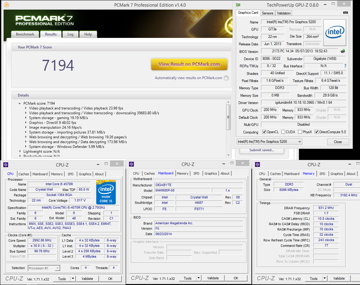Screen dimensions: 360x285
Task: Click the left CPU-Z window title icon
Action: click(x=6, y=164)
